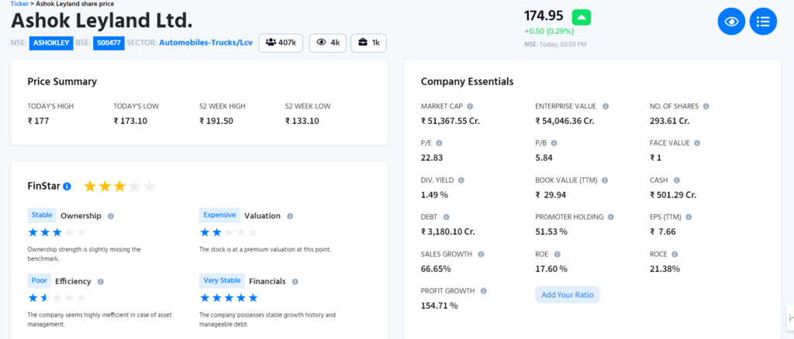Click the Very Stable financials tag

pos(223,280)
